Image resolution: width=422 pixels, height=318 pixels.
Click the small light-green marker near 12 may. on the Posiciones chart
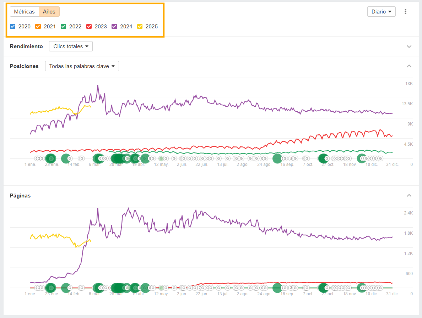click(161, 158)
